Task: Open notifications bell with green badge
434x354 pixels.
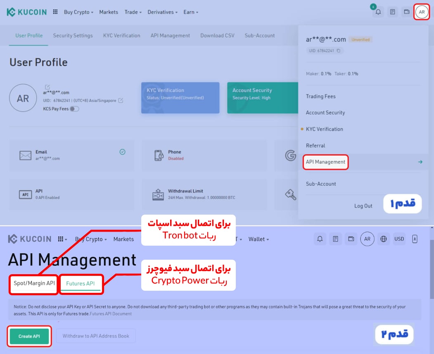Action: (x=378, y=12)
